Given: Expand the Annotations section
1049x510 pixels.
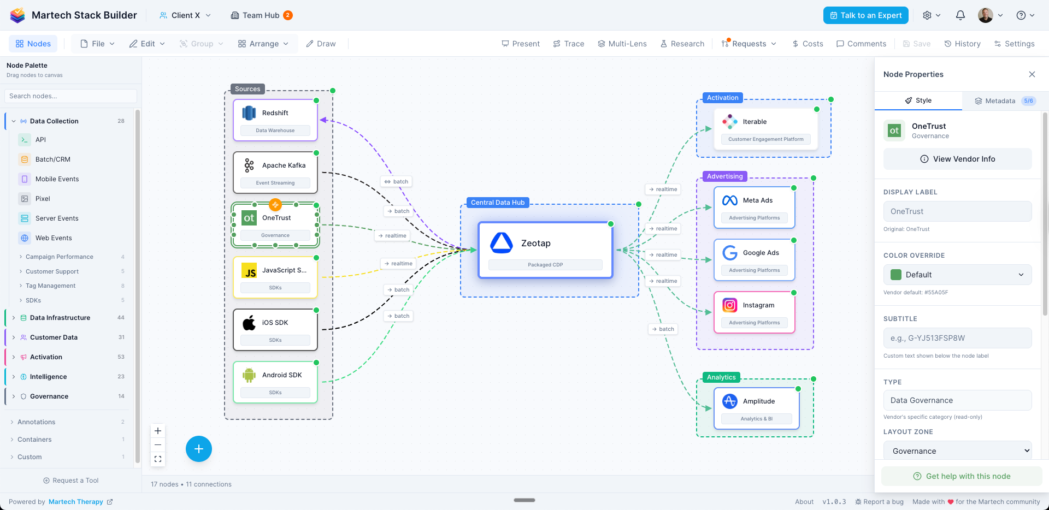Looking at the screenshot, I should (12, 422).
